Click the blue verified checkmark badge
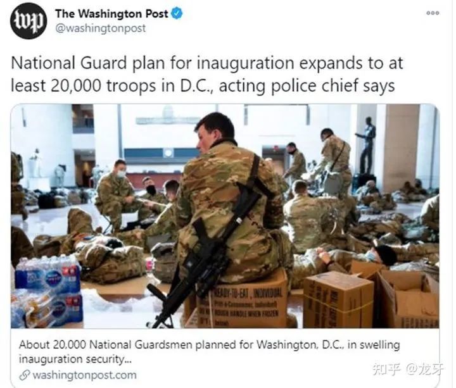Viewport: 456px width, 388px height. pos(177,14)
